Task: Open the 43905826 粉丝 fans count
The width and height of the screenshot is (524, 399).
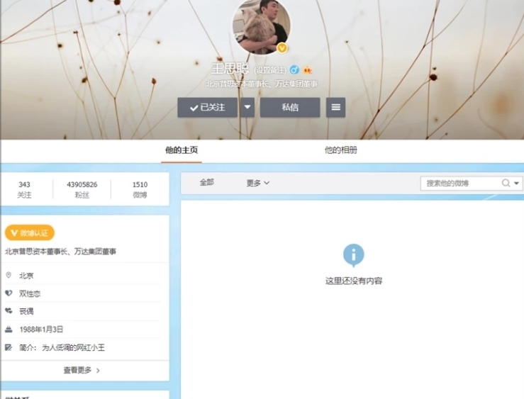Action: 82,189
